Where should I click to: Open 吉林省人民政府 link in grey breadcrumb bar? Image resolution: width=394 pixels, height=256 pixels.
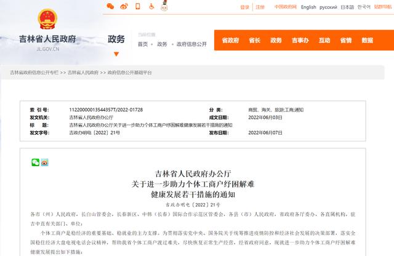click(83, 73)
